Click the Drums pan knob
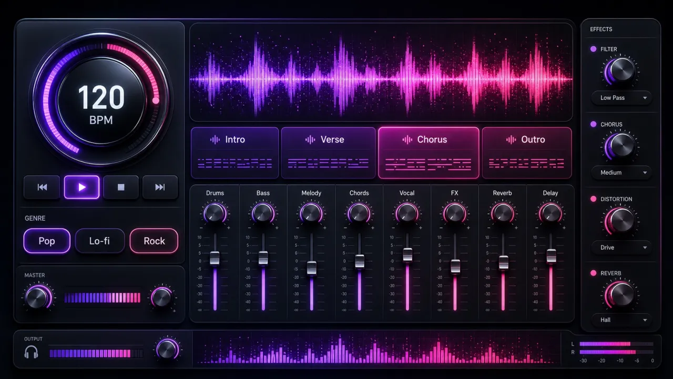673x379 pixels. (215, 213)
